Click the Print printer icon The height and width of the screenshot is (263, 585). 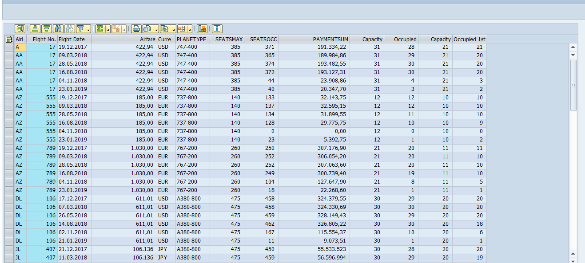click(136, 29)
